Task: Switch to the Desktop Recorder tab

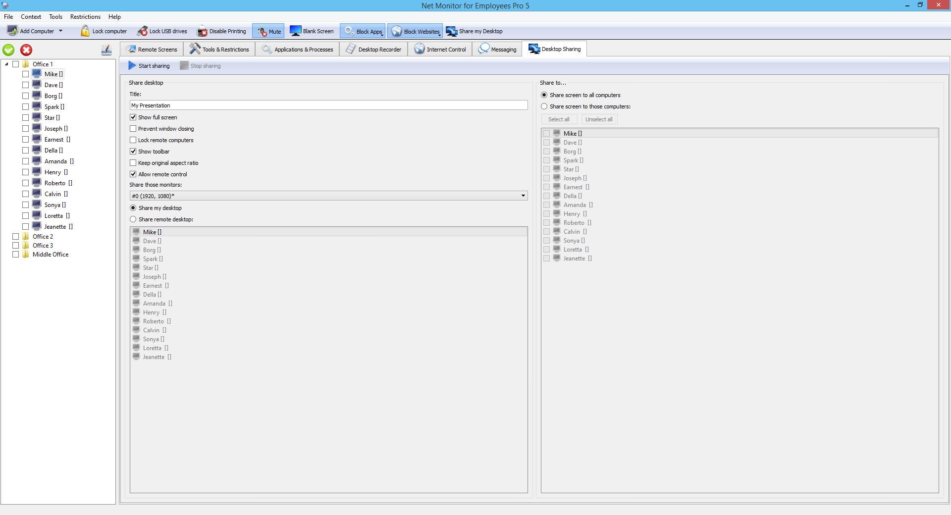Action: [x=373, y=50]
